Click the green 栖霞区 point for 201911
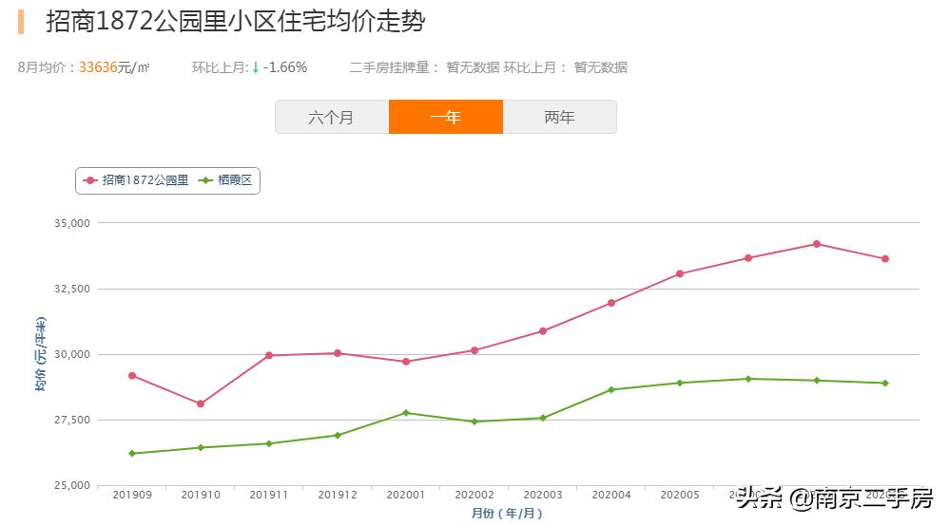The height and width of the screenshot is (525, 949). (269, 443)
